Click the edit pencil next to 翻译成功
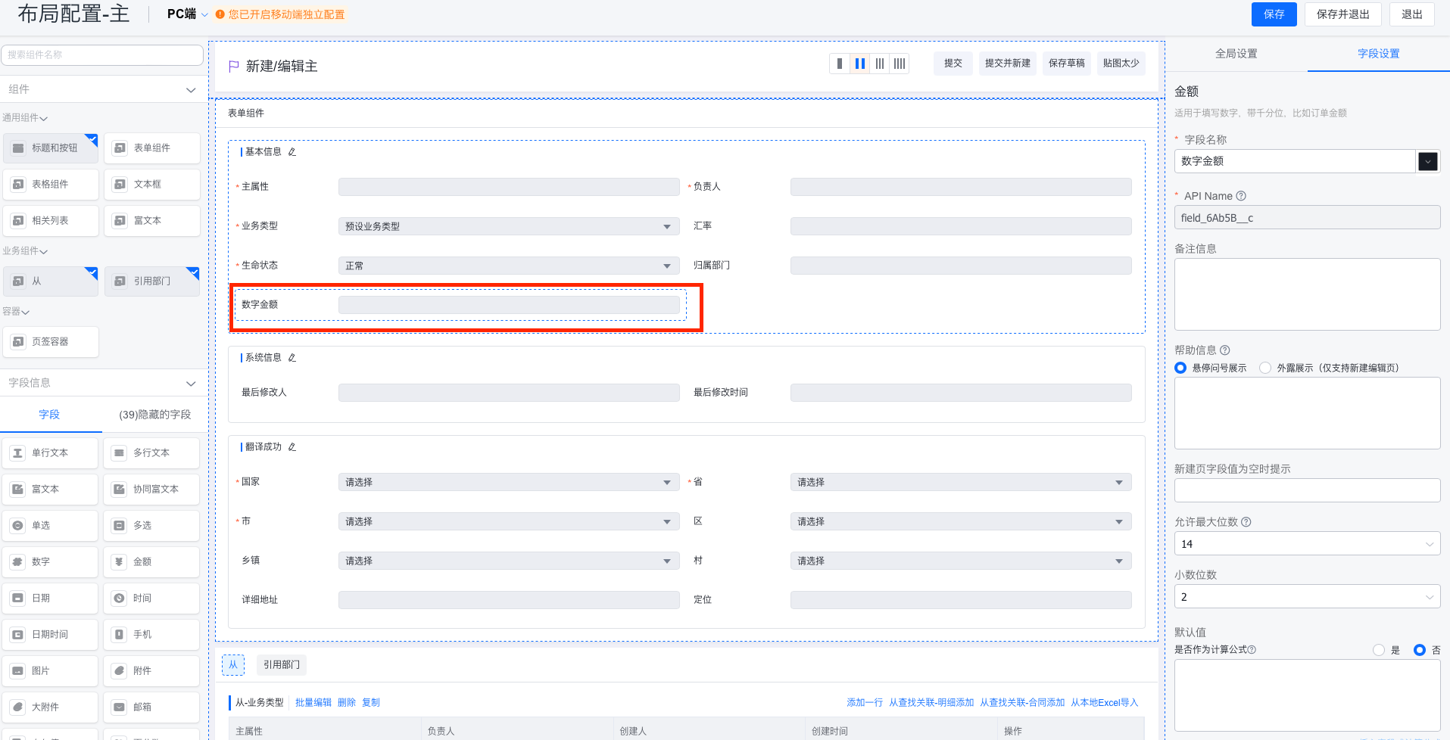This screenshot has height=740, width=1450. (x=292, y=447)
